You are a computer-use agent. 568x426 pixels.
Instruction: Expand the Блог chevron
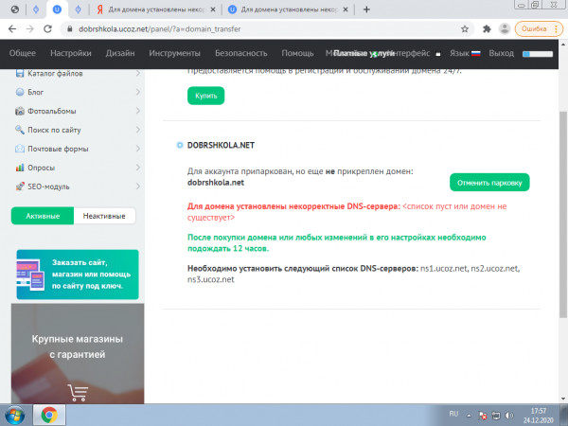pos(138,92)
